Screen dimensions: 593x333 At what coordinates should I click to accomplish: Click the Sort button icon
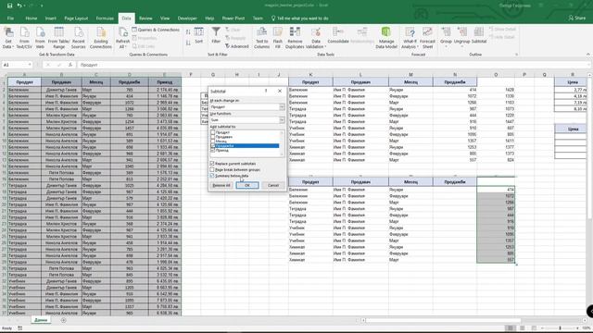[199, 32]
